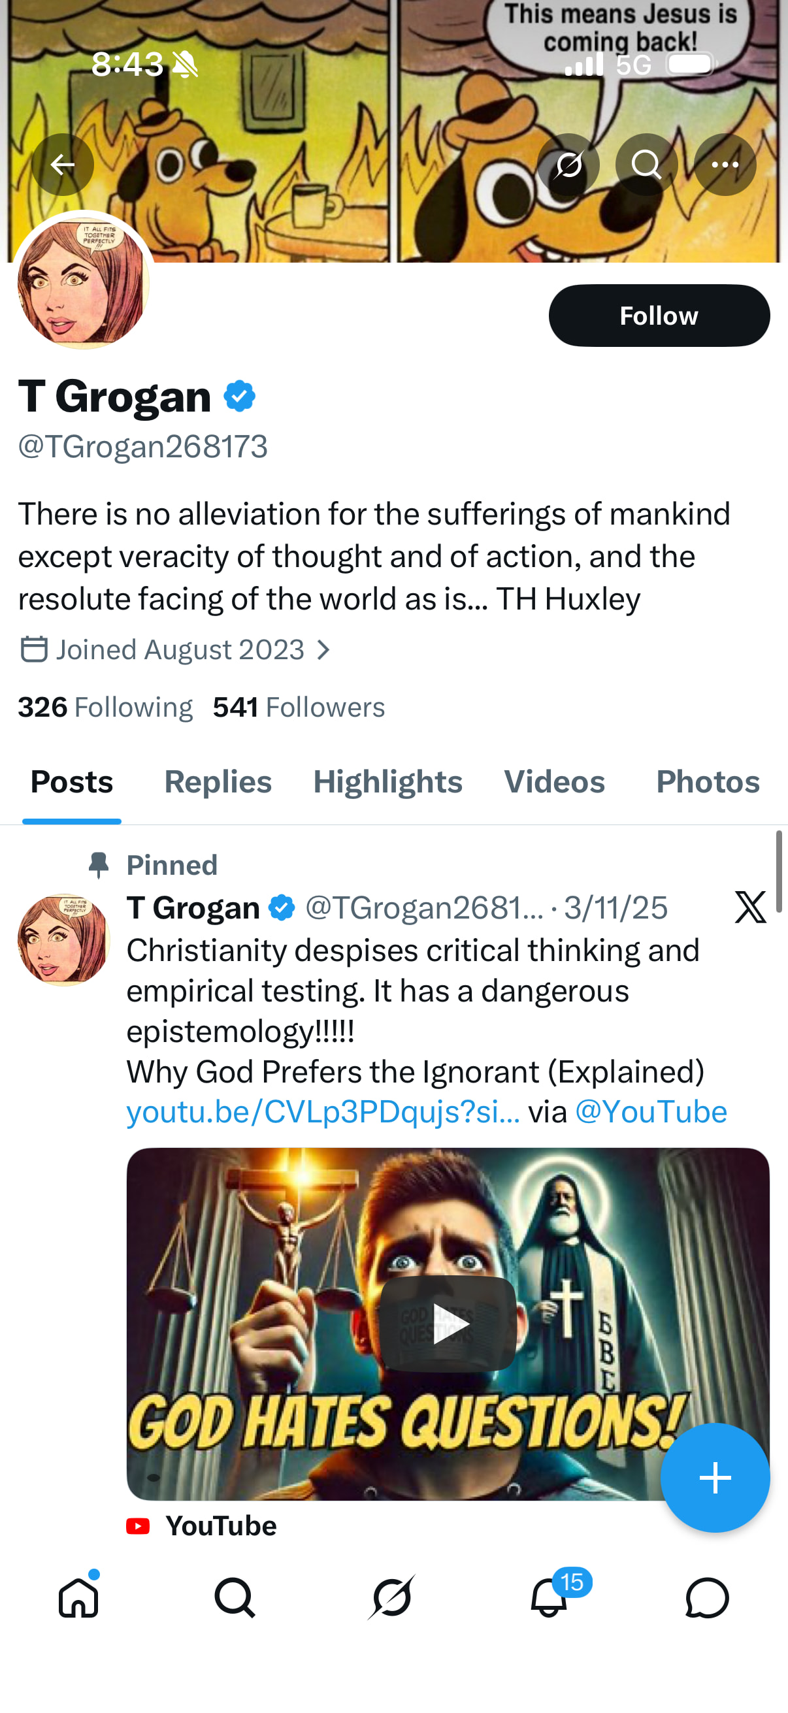Open Grok icon in profile header
Image resolution: width=788 pixels, height=1713 pixels.
pos(568,164)
